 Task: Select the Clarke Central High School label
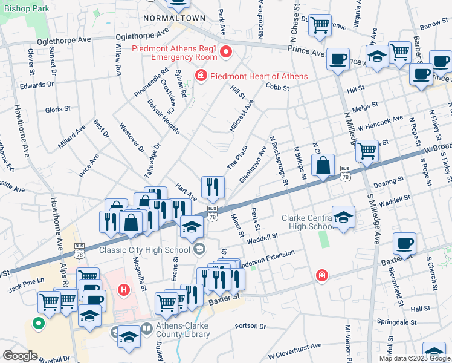click(308, 222)
